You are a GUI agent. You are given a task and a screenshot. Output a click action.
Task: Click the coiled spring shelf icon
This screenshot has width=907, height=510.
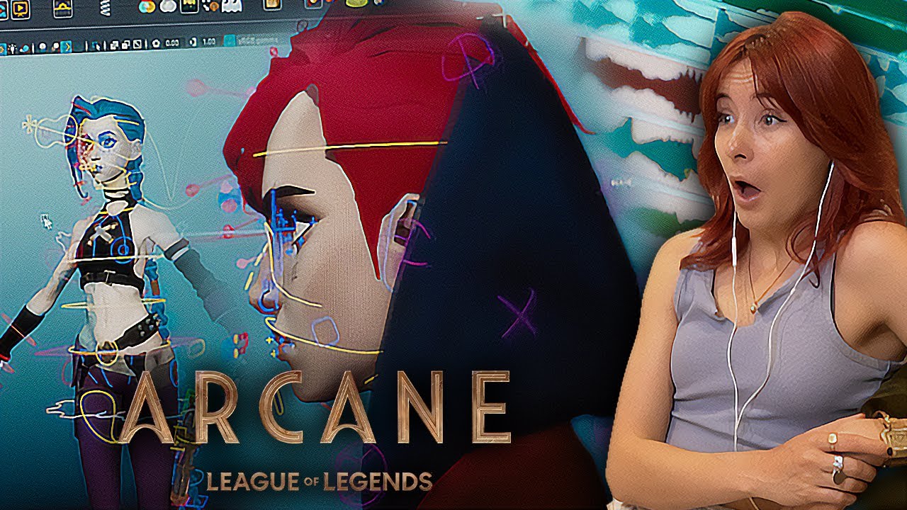106,8
